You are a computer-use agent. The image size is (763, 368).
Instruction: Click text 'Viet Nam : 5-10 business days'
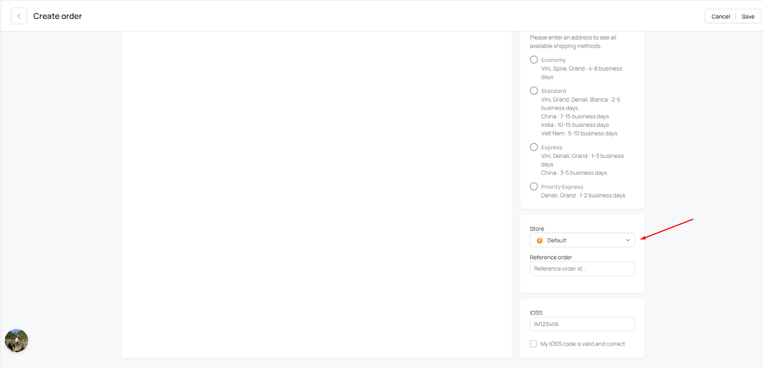click(579, 133)
